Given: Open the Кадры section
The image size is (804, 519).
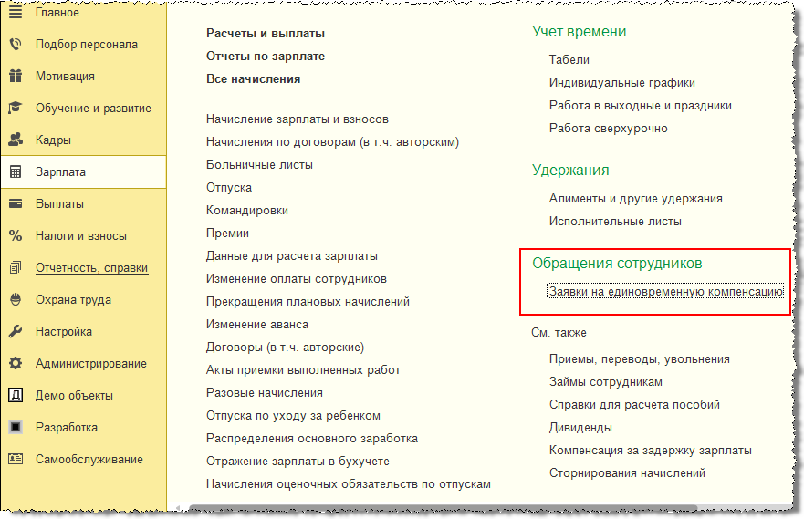Looking at the screenshot, I should pos(53,140).
